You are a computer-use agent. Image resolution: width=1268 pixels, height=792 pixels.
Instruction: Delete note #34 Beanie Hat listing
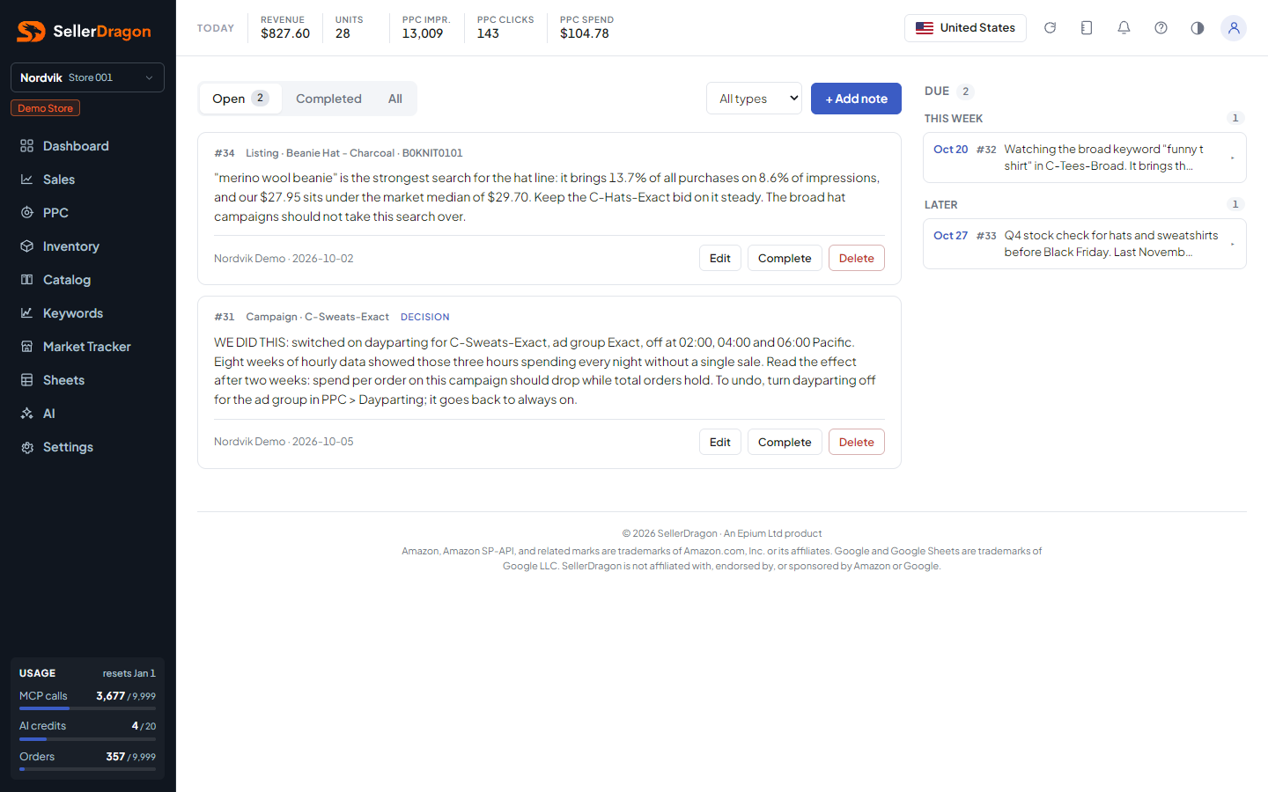pyautogui.click(x=857, y=258)
